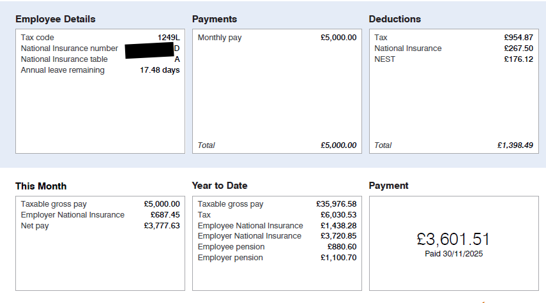The width and height of the screenshot is (546, 303).
Task: Click the redacted National Insurance number
Action: point(151,50)
